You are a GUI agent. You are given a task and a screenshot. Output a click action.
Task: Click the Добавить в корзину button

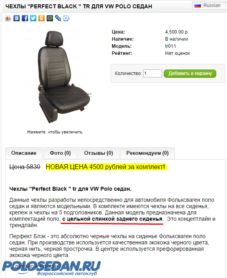pyautogui.click(x=190, y=73)
